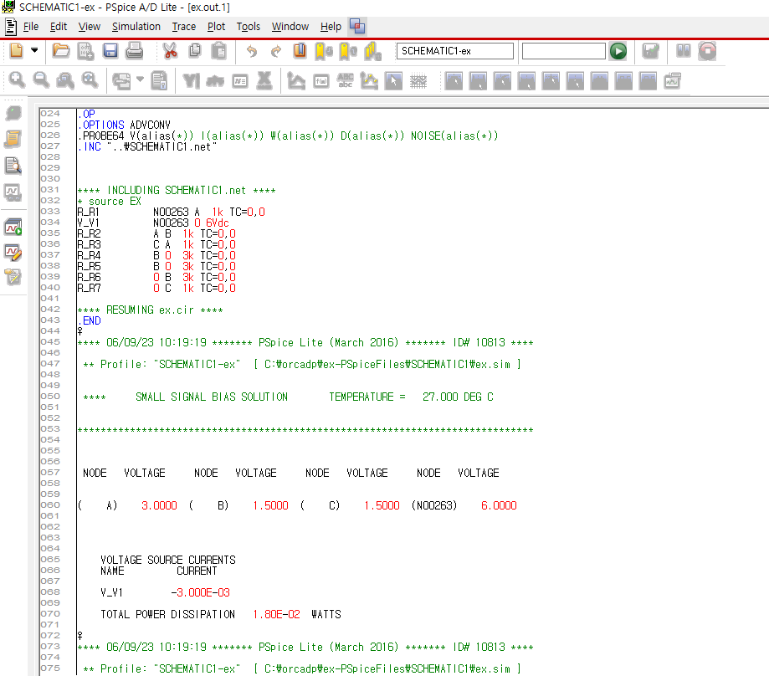Open the Window menu
Image resolution: width=769 pixels, height=676 pixels.
[x=290, y=27]
